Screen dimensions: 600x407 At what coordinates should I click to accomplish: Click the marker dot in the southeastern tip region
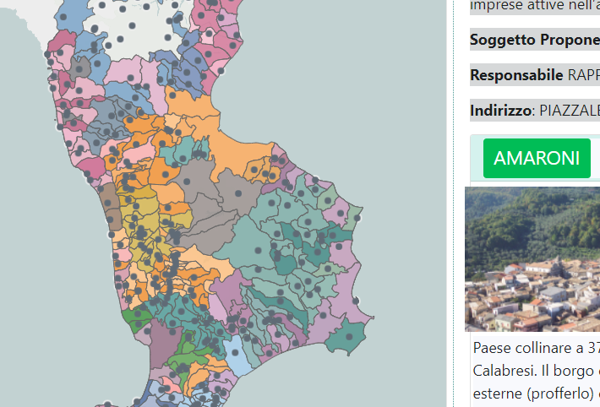pos(349,337)
